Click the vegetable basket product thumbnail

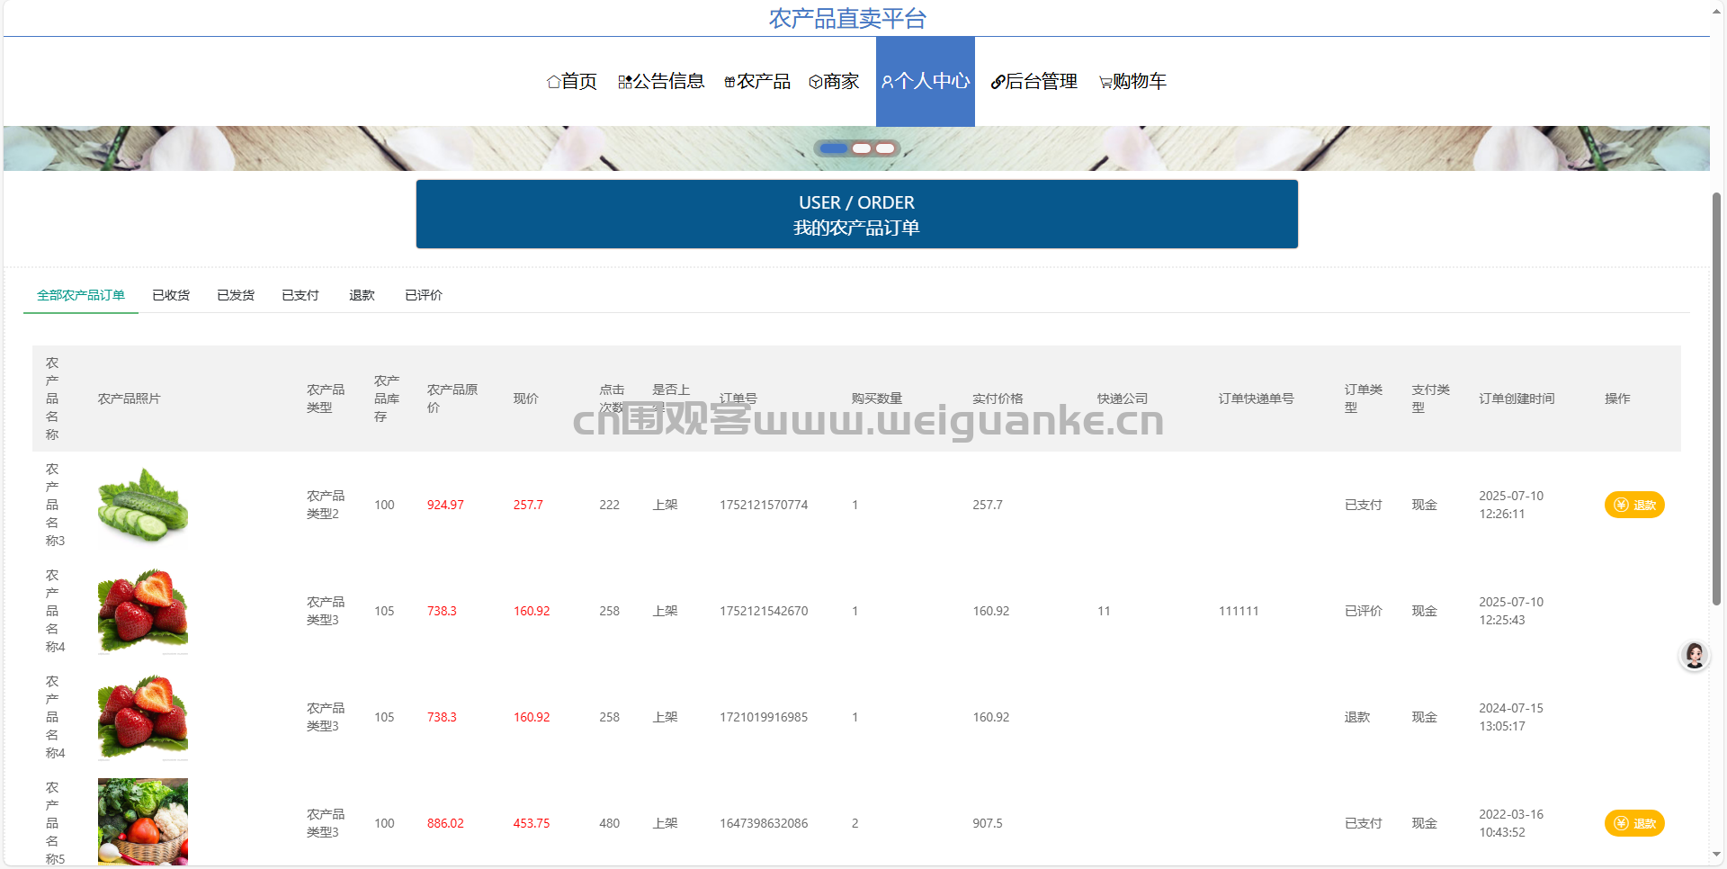click(x=143, y=821)
